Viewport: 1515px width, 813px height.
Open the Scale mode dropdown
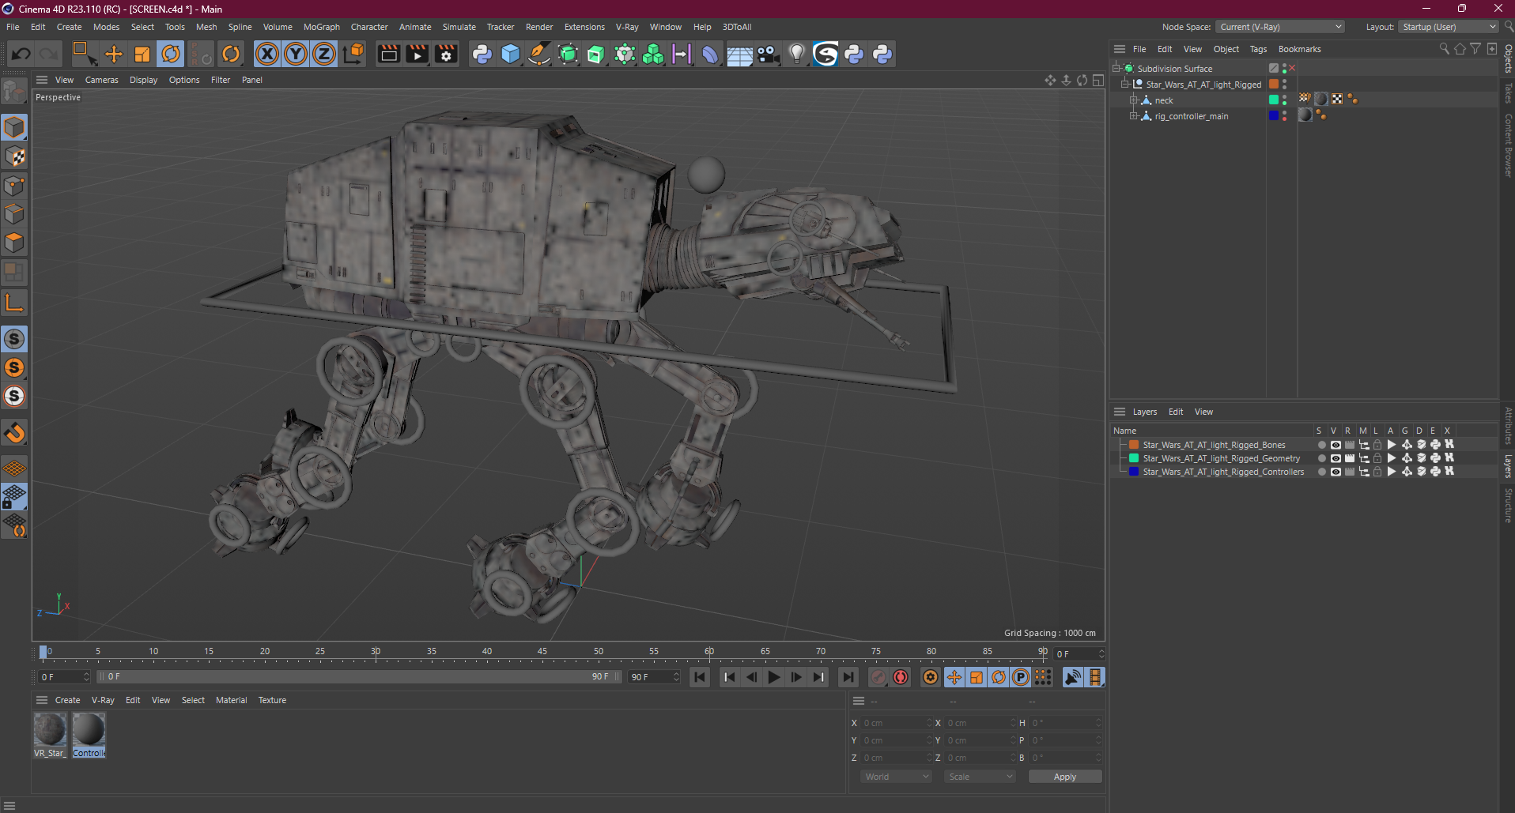coord(980,777)
